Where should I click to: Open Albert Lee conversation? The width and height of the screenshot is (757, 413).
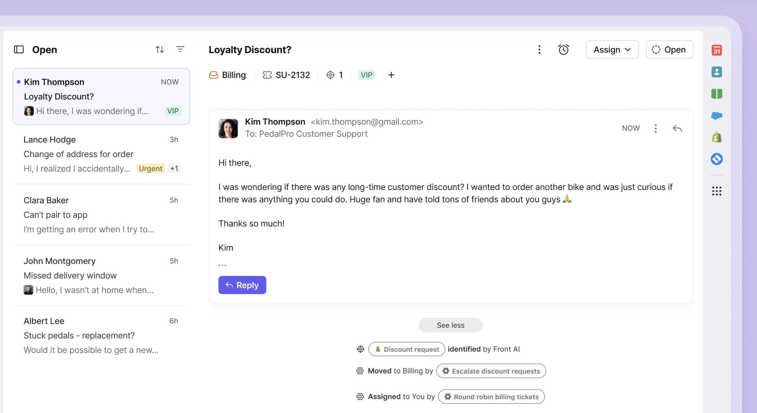101,335
